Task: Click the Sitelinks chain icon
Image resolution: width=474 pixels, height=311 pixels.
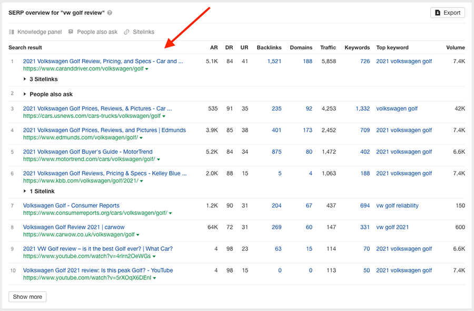Action: pos(126,32)
